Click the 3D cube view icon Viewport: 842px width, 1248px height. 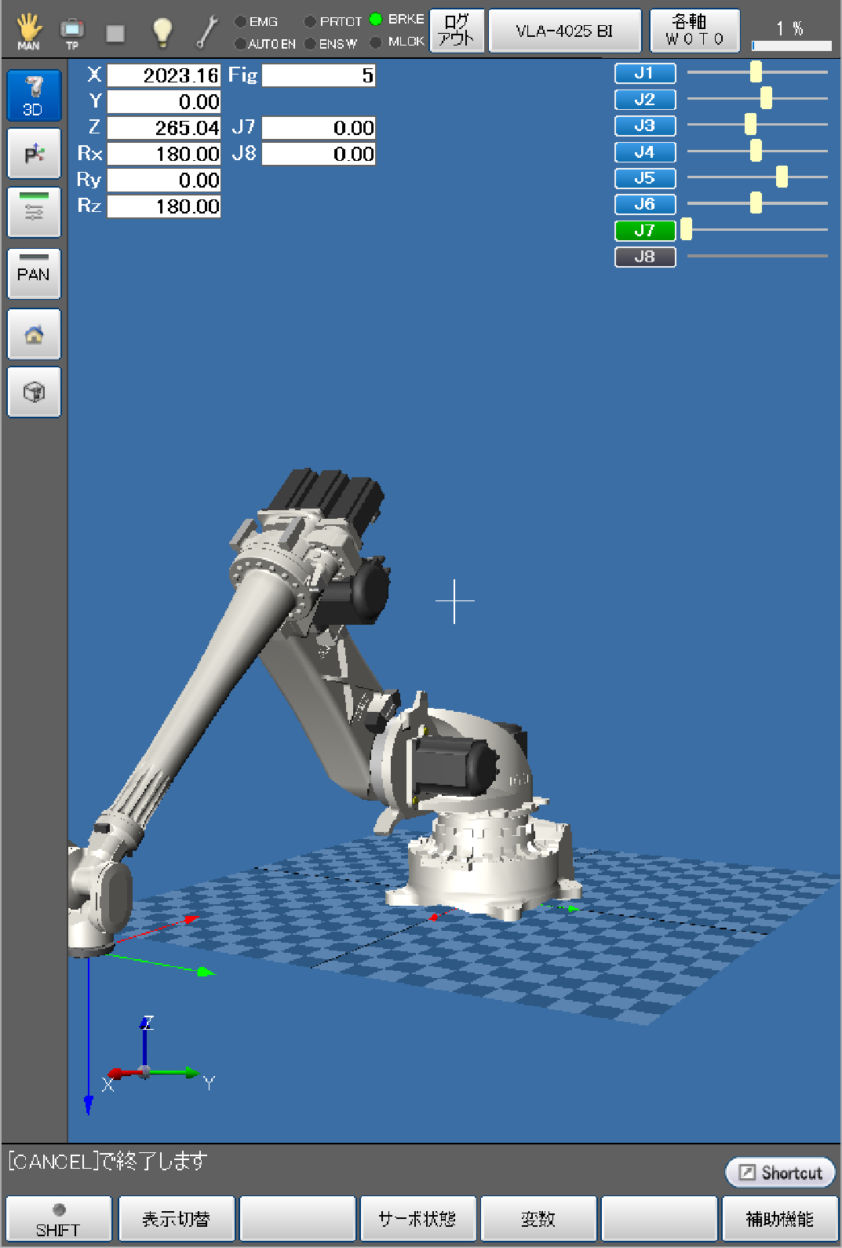pos(34,392)
